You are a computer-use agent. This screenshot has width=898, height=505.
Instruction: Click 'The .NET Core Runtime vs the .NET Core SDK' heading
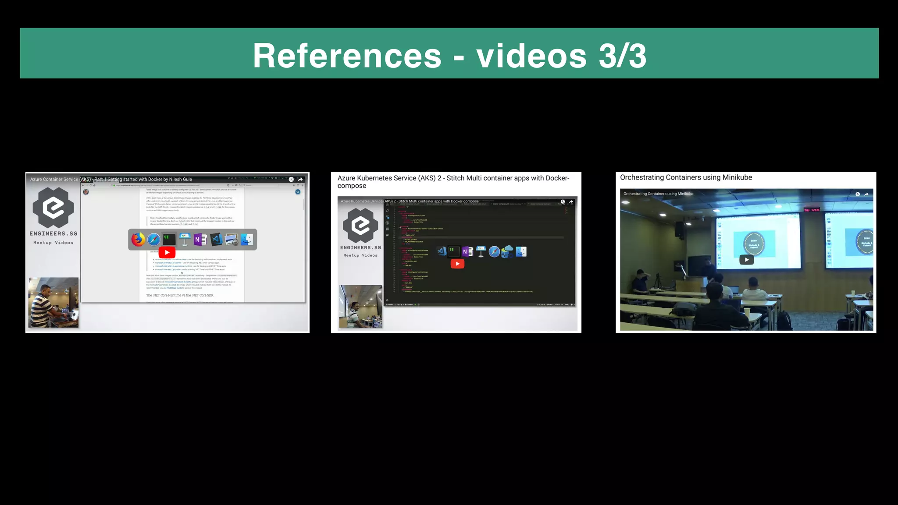click(180, 295)
